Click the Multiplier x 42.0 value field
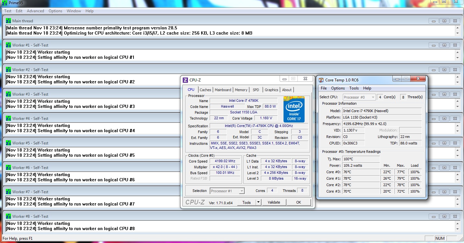This screenshot has height=243, width=464. coord(225,167)
